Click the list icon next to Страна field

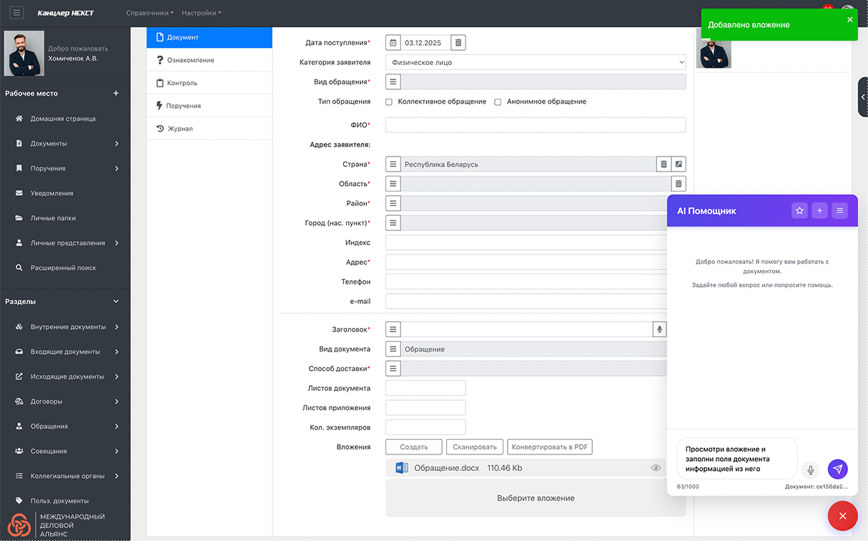[393, 164]
